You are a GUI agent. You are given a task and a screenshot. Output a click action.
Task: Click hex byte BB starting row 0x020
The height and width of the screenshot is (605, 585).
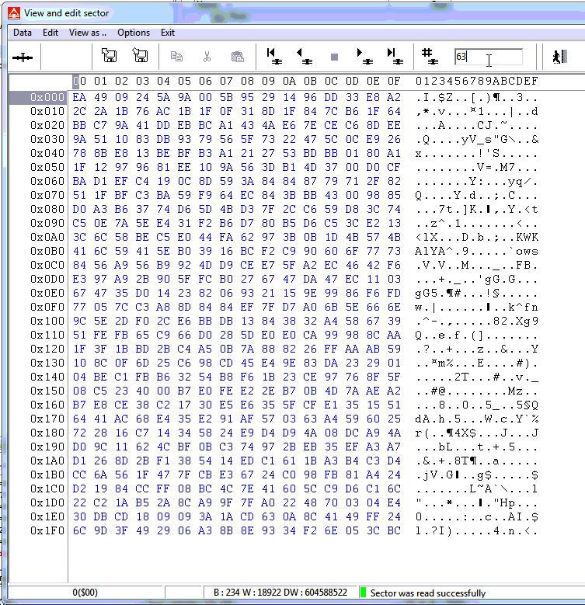(x=79, y=125)
